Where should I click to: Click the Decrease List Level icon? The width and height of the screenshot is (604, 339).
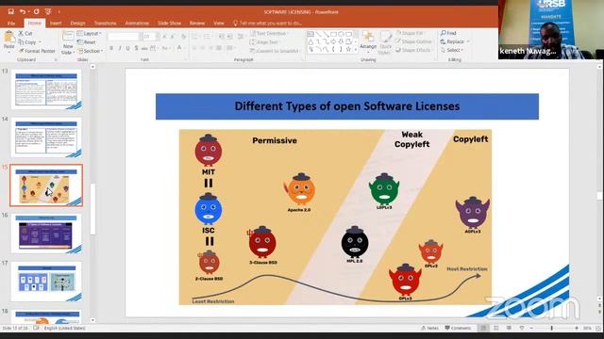pos(222,37)
